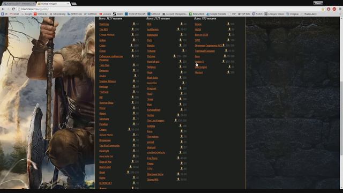Open the Dragonet guild link
This screenshot has height=193, width=343.
tap(152, 88)
